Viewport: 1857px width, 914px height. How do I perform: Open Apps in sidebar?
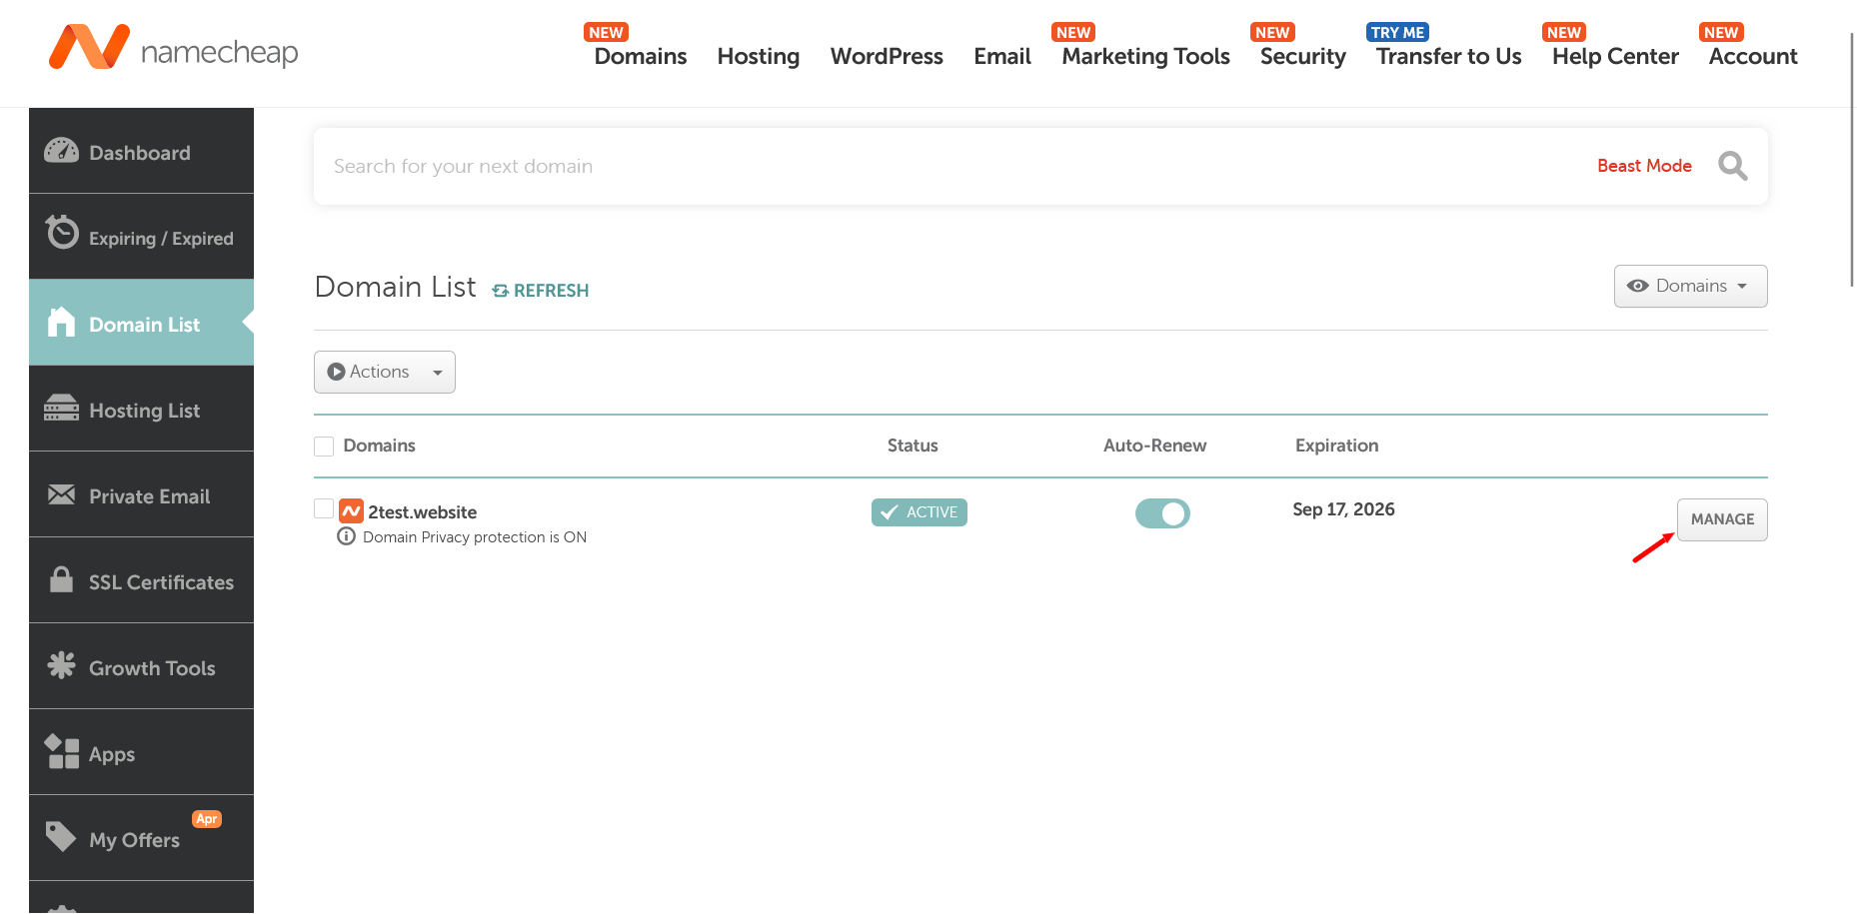pyautogui.click(x=141, y=752)
